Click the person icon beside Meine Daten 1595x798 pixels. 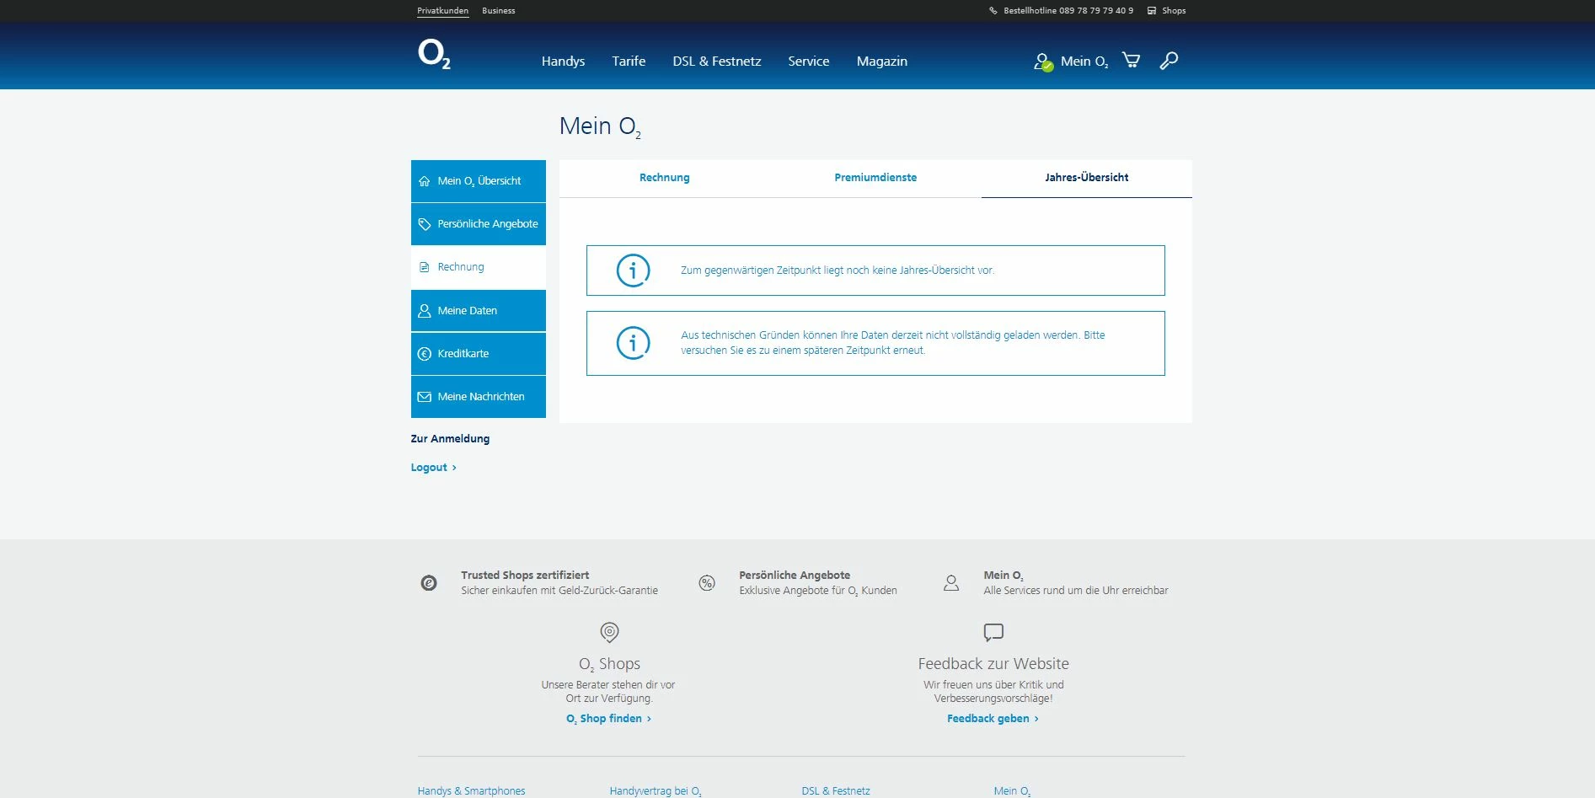coord(425,311)
